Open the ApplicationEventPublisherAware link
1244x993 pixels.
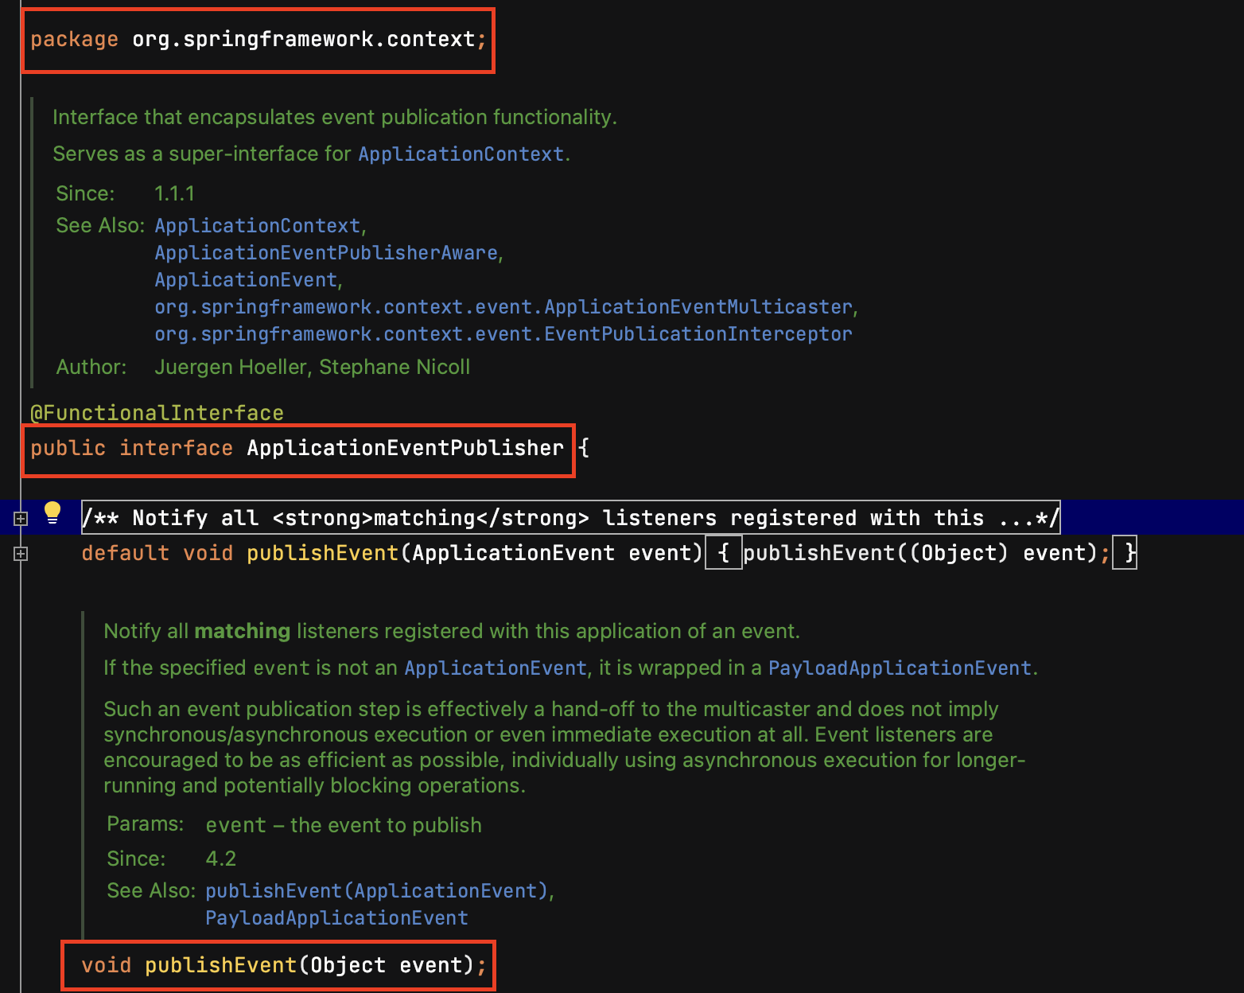point(327,252)
